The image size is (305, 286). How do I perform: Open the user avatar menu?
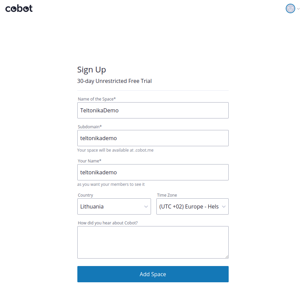click(x=290, y=9)
